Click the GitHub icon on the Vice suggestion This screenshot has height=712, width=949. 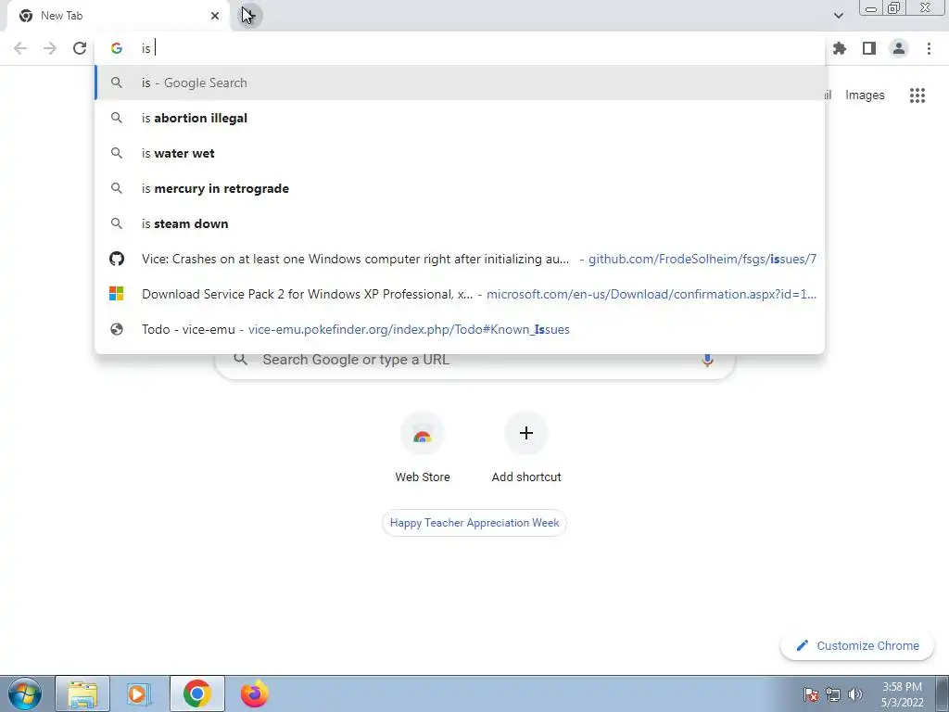point(117,260)
